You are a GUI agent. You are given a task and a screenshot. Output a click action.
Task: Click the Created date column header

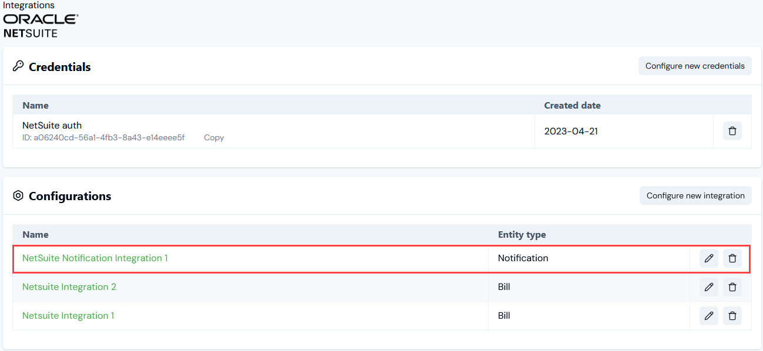click(572, 106)
